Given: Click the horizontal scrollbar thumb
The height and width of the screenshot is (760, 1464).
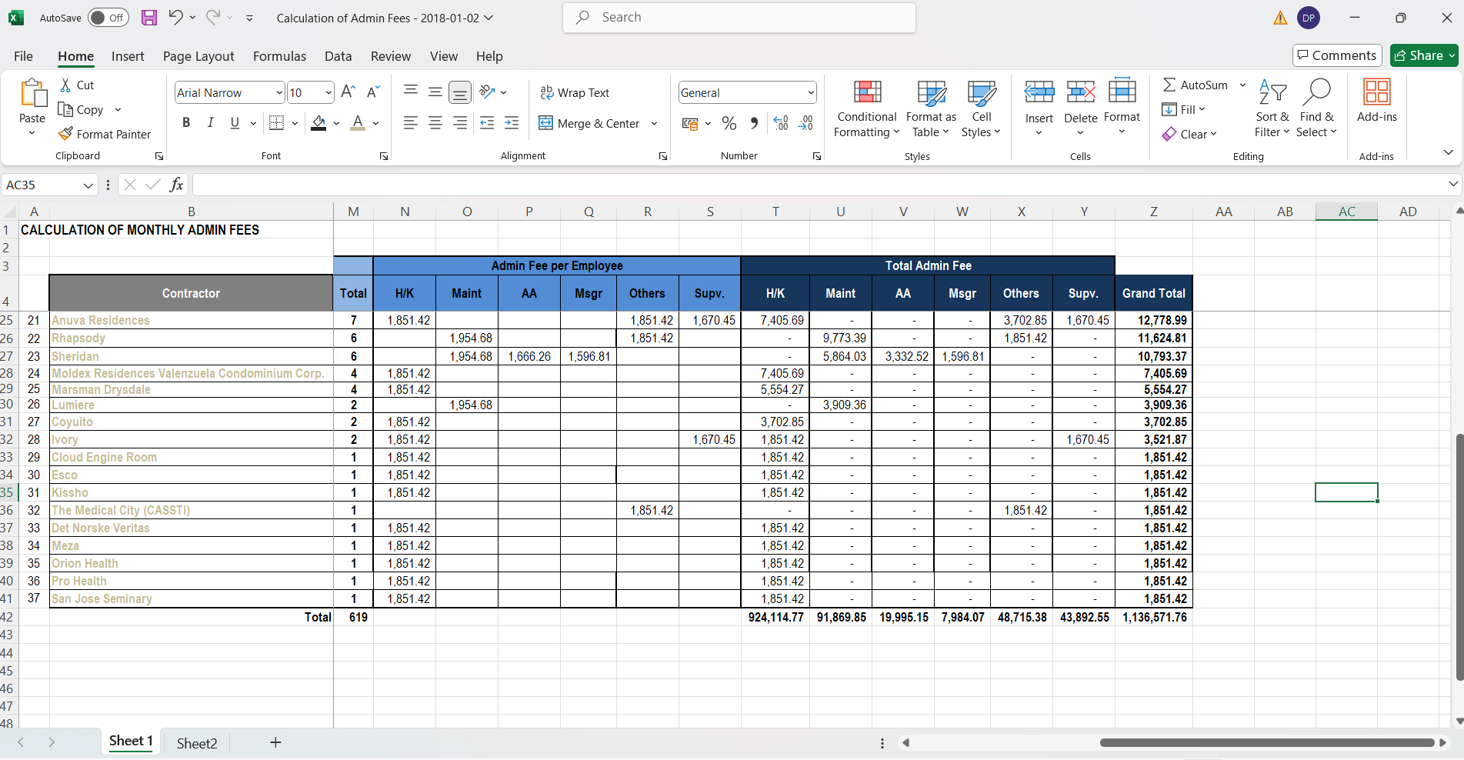Looking at the screenshot, I should click(x=1267, y=743).
